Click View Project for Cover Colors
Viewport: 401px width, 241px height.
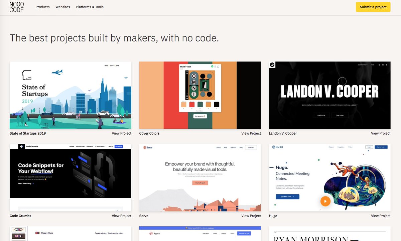[x=251, y=133]
